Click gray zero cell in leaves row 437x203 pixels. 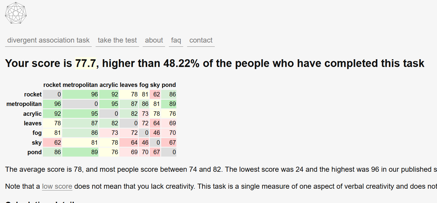(x=129, y=123)
